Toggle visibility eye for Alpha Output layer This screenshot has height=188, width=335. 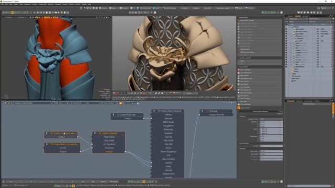coord(286,29)
